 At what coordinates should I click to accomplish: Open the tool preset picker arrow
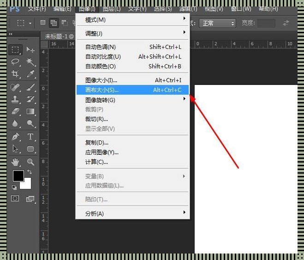click(30, 23)
